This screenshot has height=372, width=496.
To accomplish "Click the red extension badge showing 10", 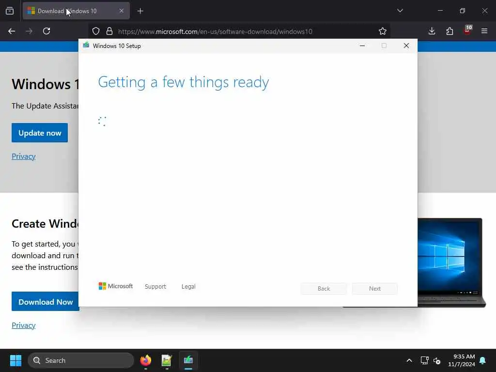I will 467,30.
